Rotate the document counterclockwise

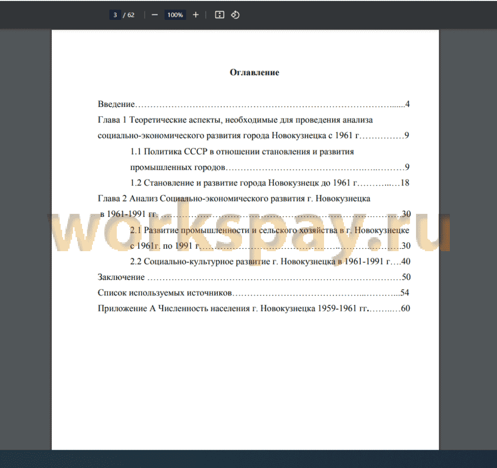click(235, 15)
